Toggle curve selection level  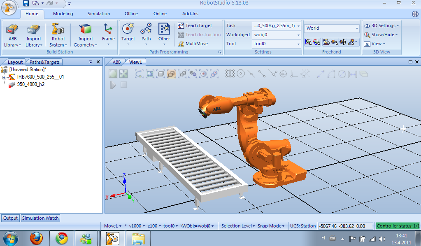pos(139,74)
